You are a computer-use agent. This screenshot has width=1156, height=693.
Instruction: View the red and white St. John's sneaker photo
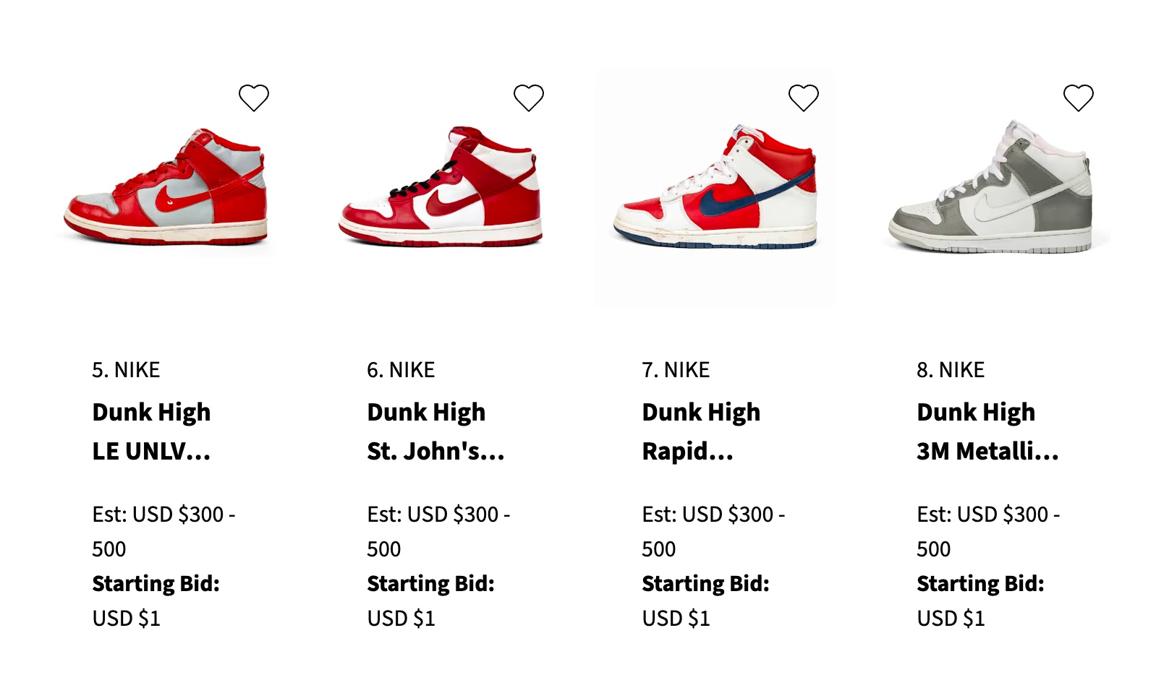pos(441,188)
